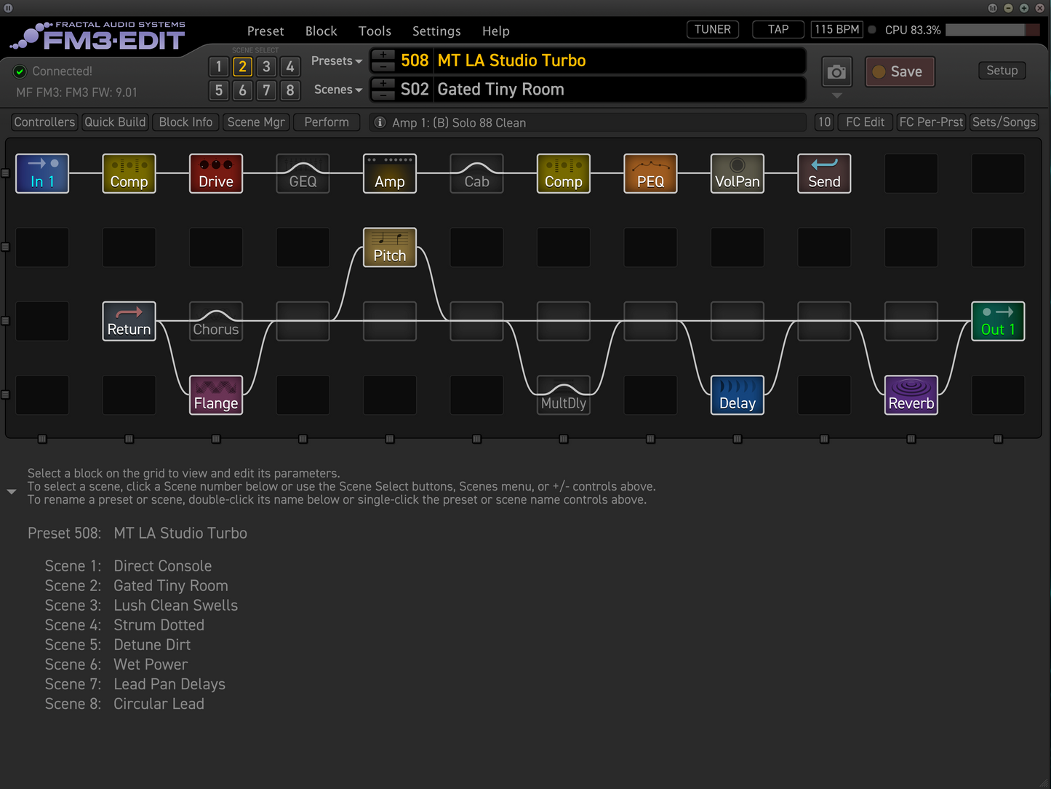Decrement scene with minus button
The width and height of the screenshot is (1051, 789).
pyautogui.click(x=383, y=95)
